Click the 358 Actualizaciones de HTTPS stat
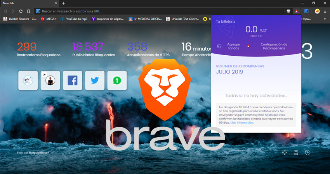The width and height of the screenshot is (330, 174). [x=148, y=49]
